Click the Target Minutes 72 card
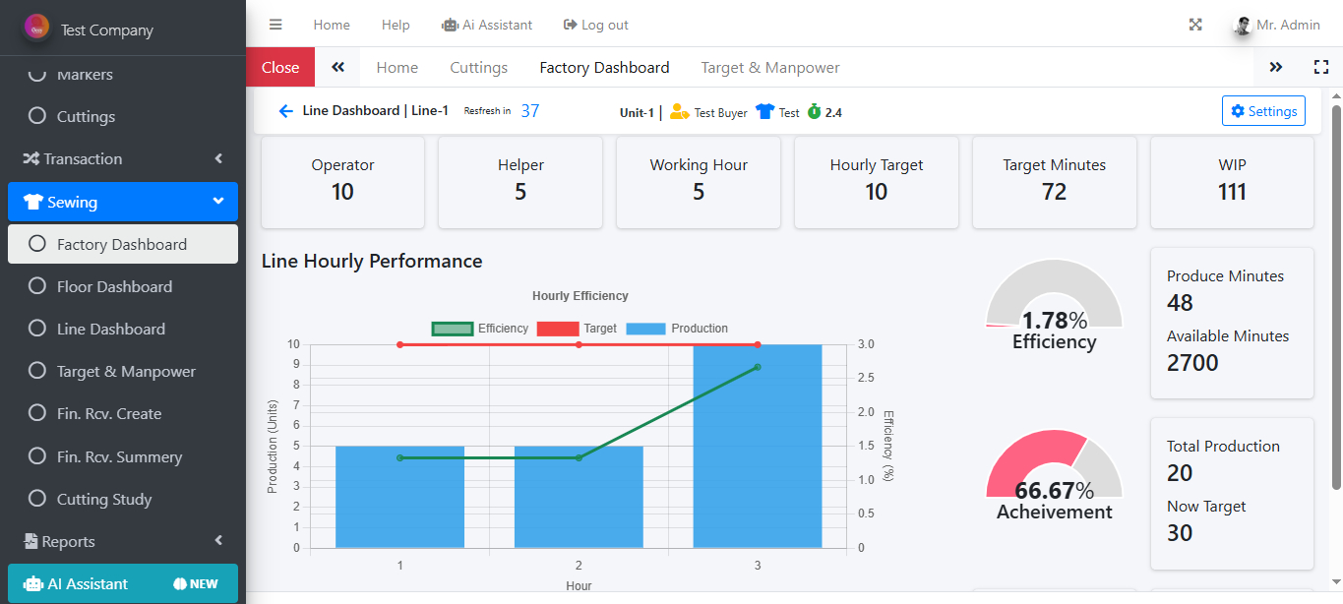This screenshot has height=604, width=1343. 1054,183
